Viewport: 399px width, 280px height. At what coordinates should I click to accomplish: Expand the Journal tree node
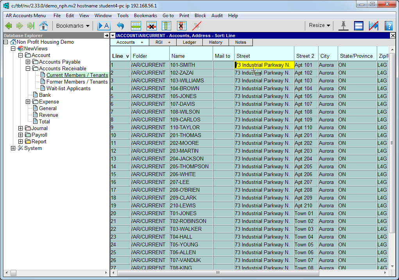point(20,128)
